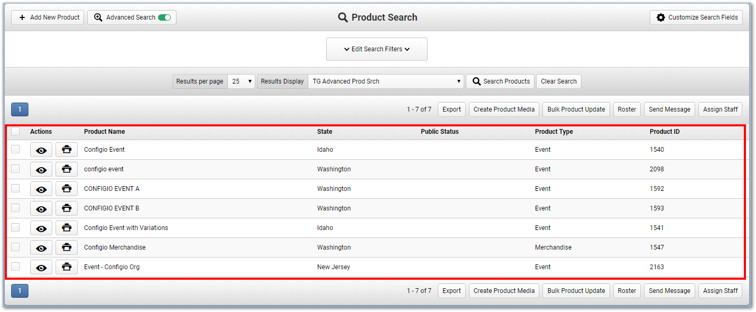Image resolution: width=756 pixels, height=312 pixels.
Task: Click the top Assign Staff button
Action: pos(720,109)
